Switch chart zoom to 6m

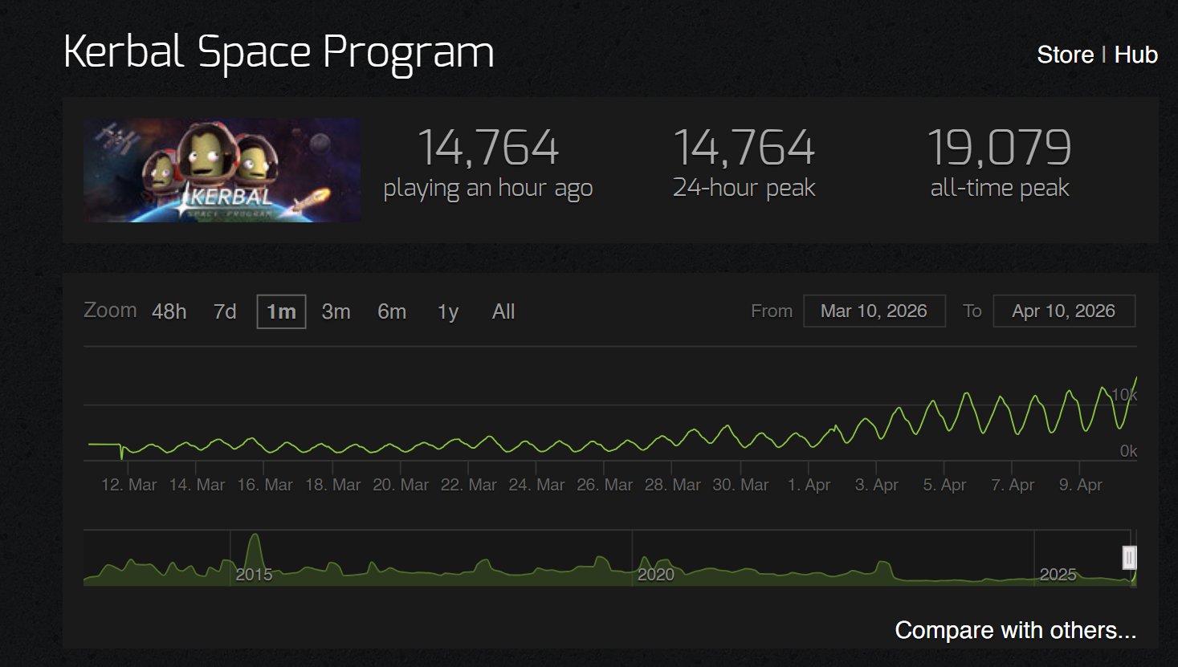pyautogui.click(x=392, y=311)
